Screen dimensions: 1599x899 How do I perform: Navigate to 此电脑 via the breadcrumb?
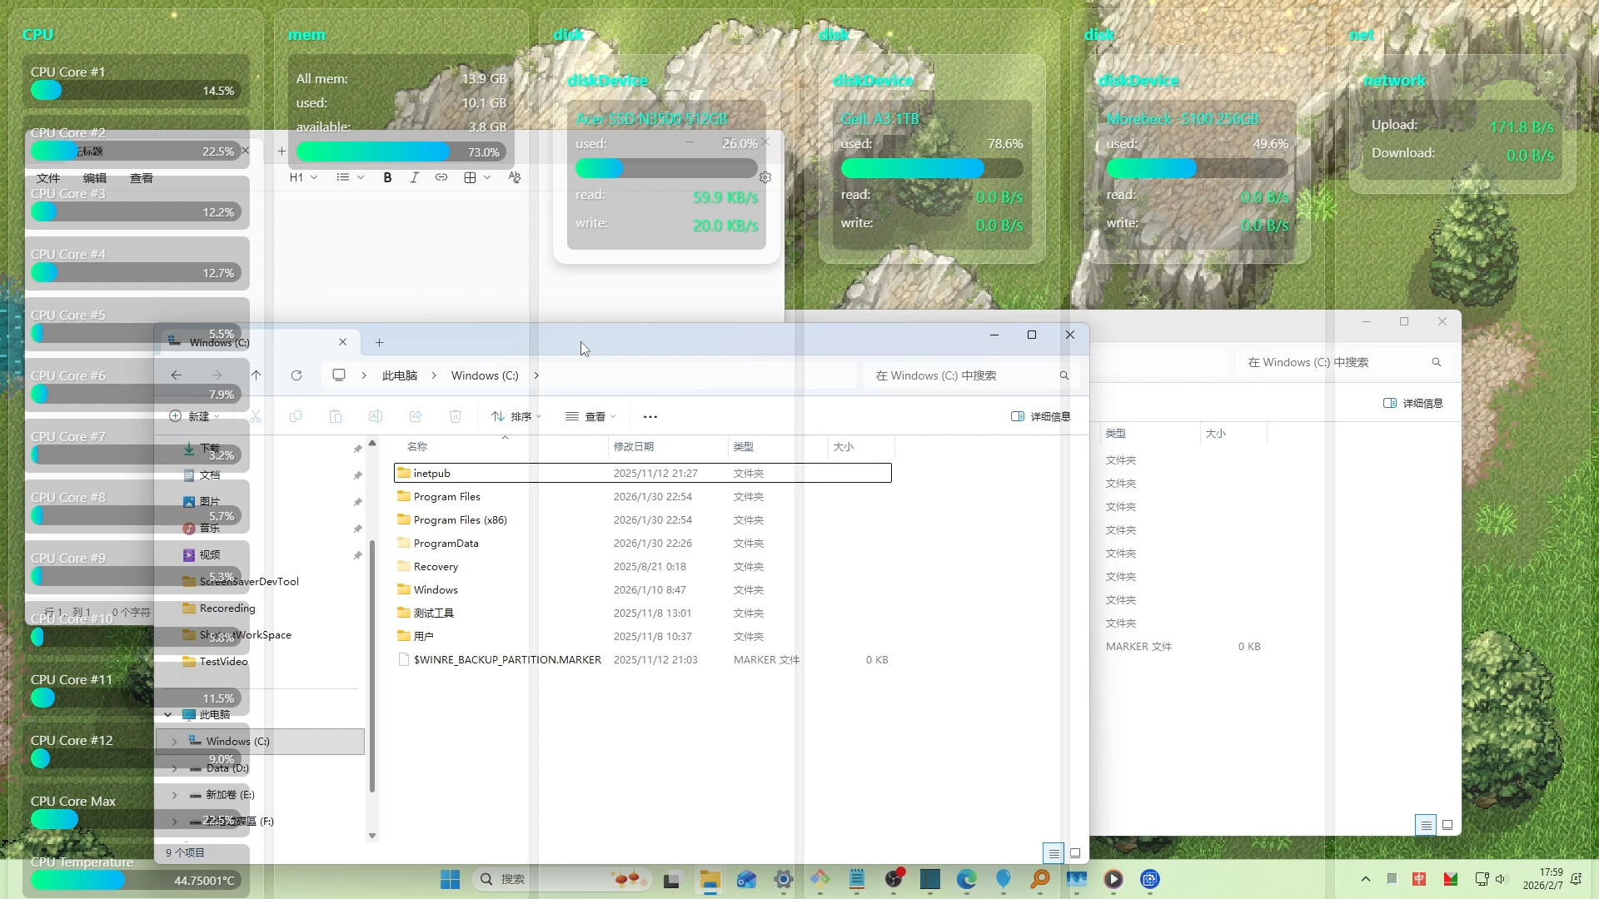[400, 375]
